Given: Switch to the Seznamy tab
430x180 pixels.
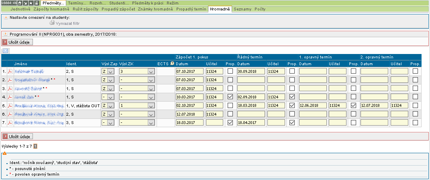Looking at the screenshot, I should 243,9.
